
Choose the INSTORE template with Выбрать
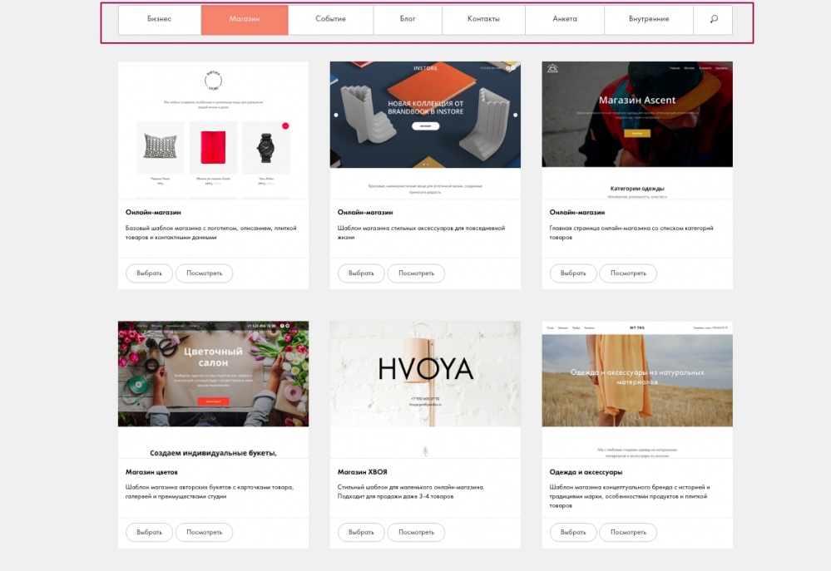tap(361, 273)
